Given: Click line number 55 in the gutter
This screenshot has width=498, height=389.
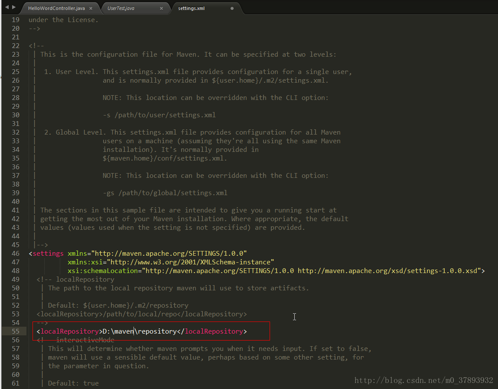Looking at the screenshot, I should click(16, 331).
